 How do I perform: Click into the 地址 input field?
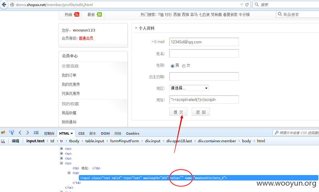pyautogui.click(x=204, y=99)
